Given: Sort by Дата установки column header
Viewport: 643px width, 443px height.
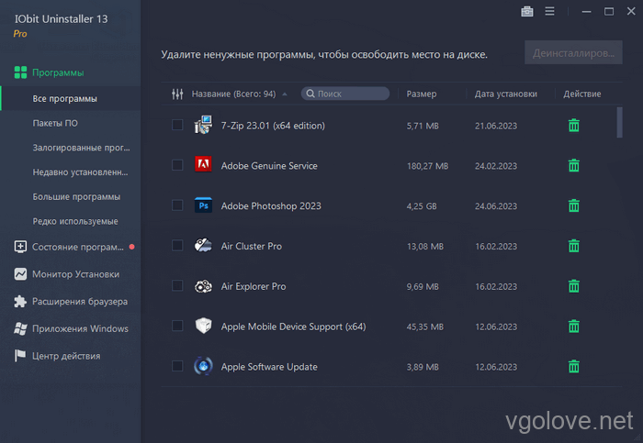Looking at the screenshot, I should [x=505, y=94].
